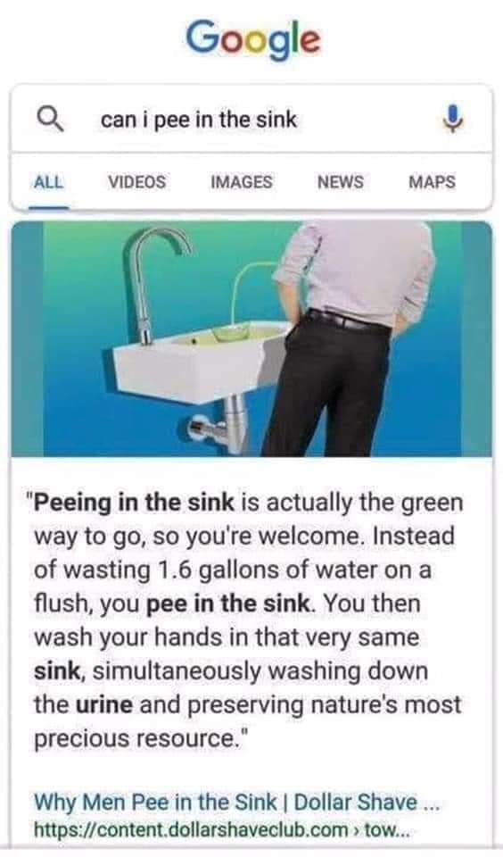This screenshot has height=857, width=503.
Task: Click the blue underline beneath ALL tab
Action: [x=49, y=208]
